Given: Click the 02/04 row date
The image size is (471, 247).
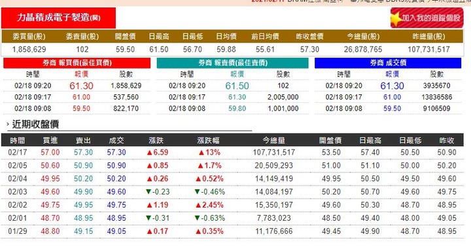Looking at the screenshot, I should 18,179.
